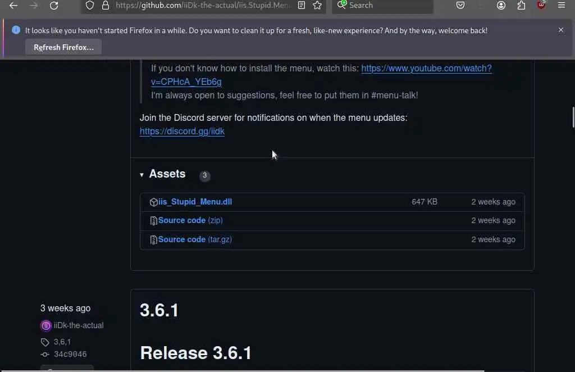Screen dimensions: 575x372
Task: Open the Pocket save icon
Action: point(460,5)
